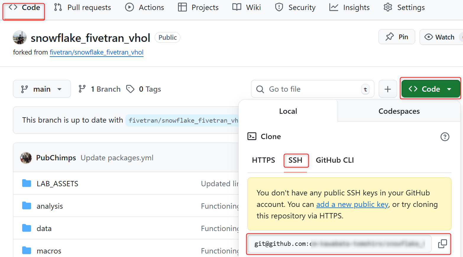The width and height of the screenshot is (463, 257).
Task: Select the GitHub CLI clone option
Action: pyautogui.click(x=335, y=160)
